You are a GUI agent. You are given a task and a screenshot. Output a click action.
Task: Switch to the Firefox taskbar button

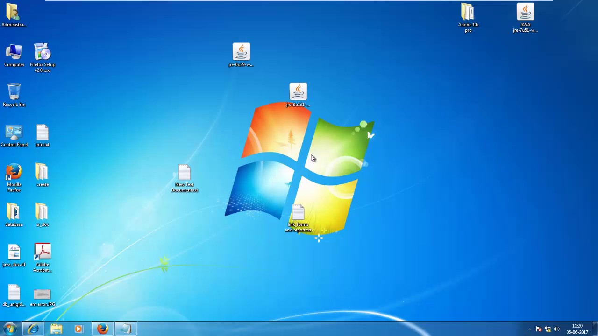[102, 329]
